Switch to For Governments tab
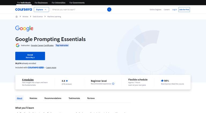The width and height of the screenshot is (206, 113). (77, 3)
